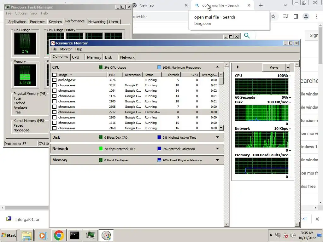Image resolution: width=323 pixels, height=242 pixels.
Task: Click the taskbar clock showing 3:35 AM
Action: coord(307,235)
